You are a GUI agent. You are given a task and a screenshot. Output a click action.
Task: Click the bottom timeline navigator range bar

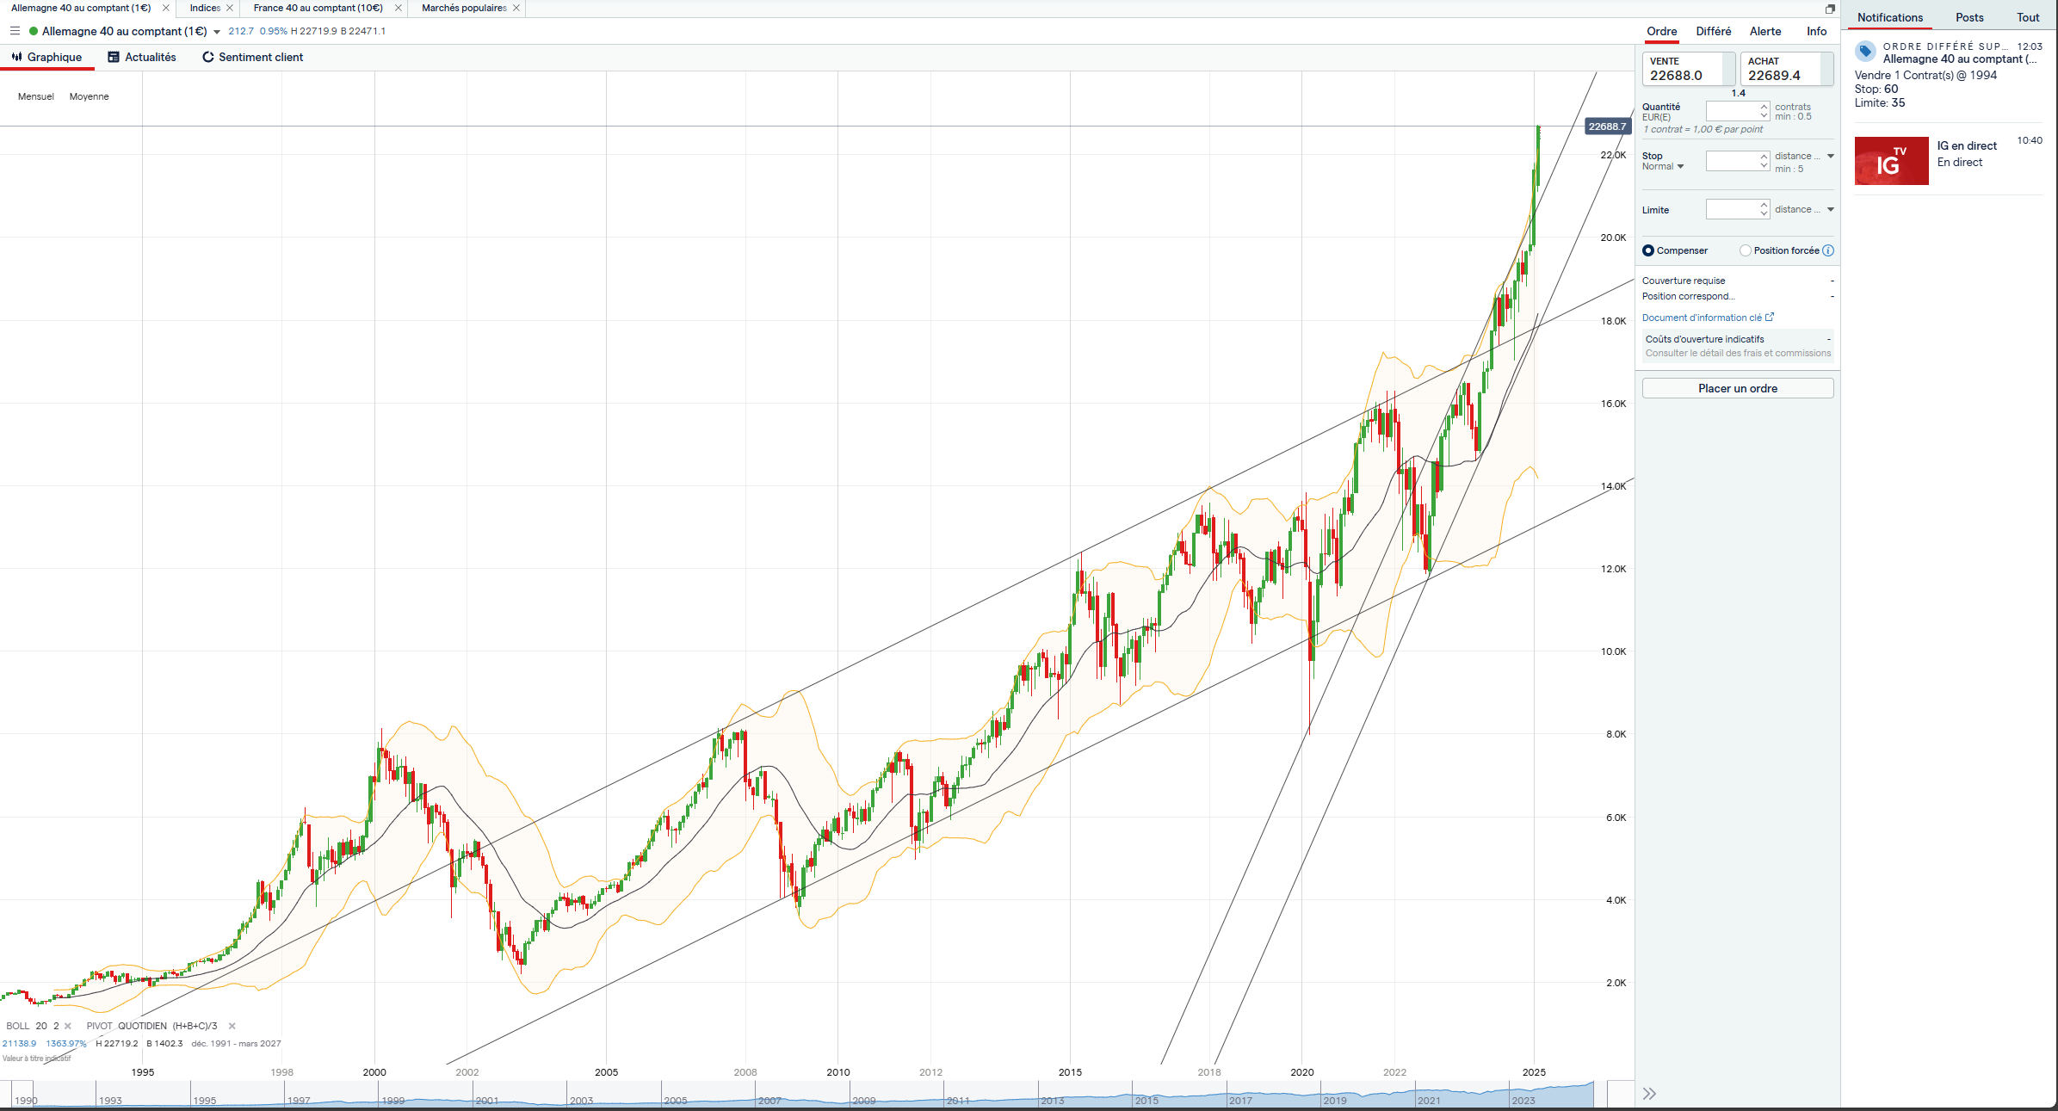click(800, 1096)
